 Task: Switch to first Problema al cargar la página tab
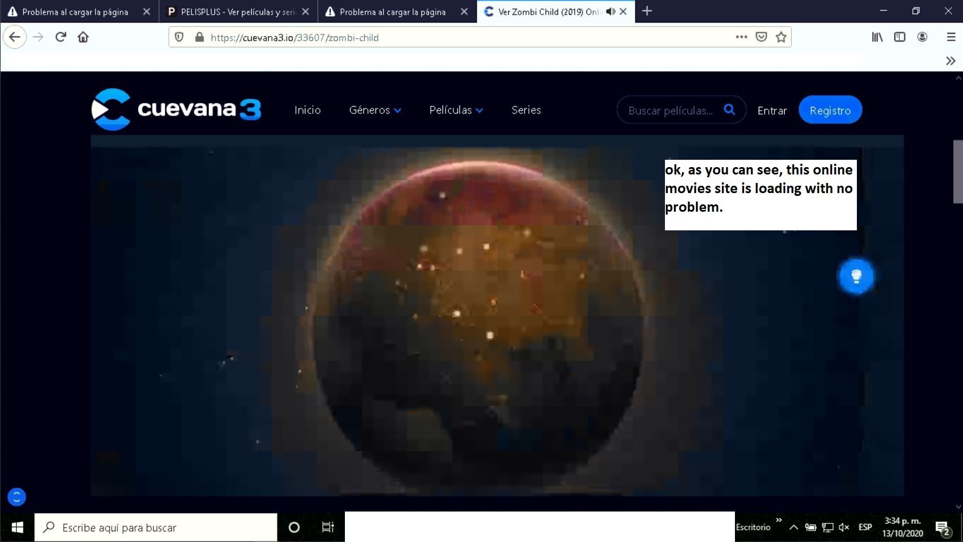pos(80,11)
